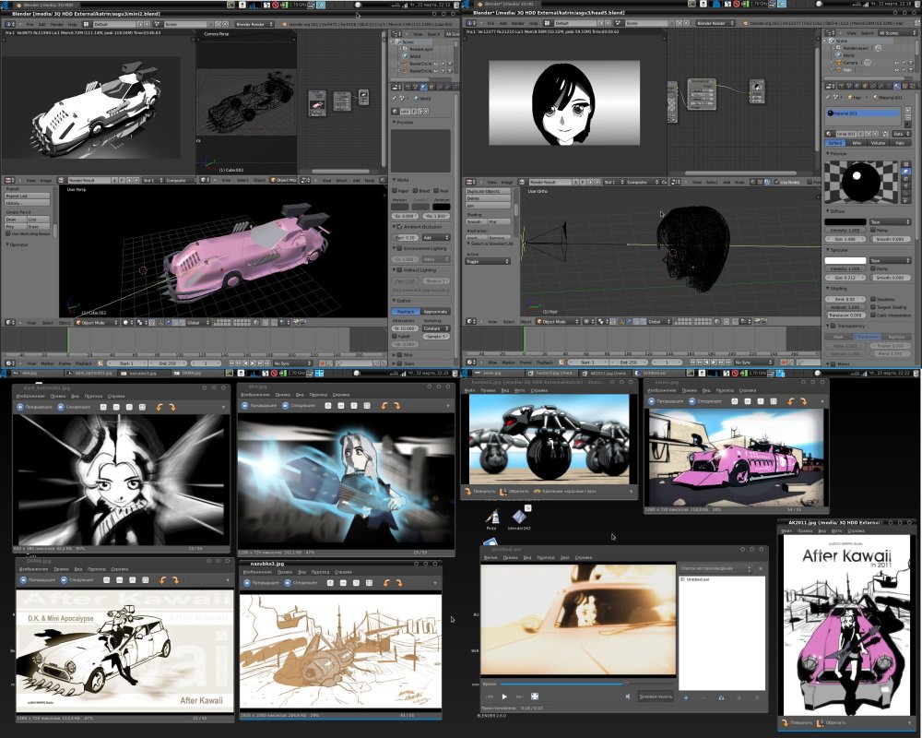This screenshot has height=738, width=922.
Task: Select Raytrace gather method in mini2.blend
Action: tap(406, 311)
